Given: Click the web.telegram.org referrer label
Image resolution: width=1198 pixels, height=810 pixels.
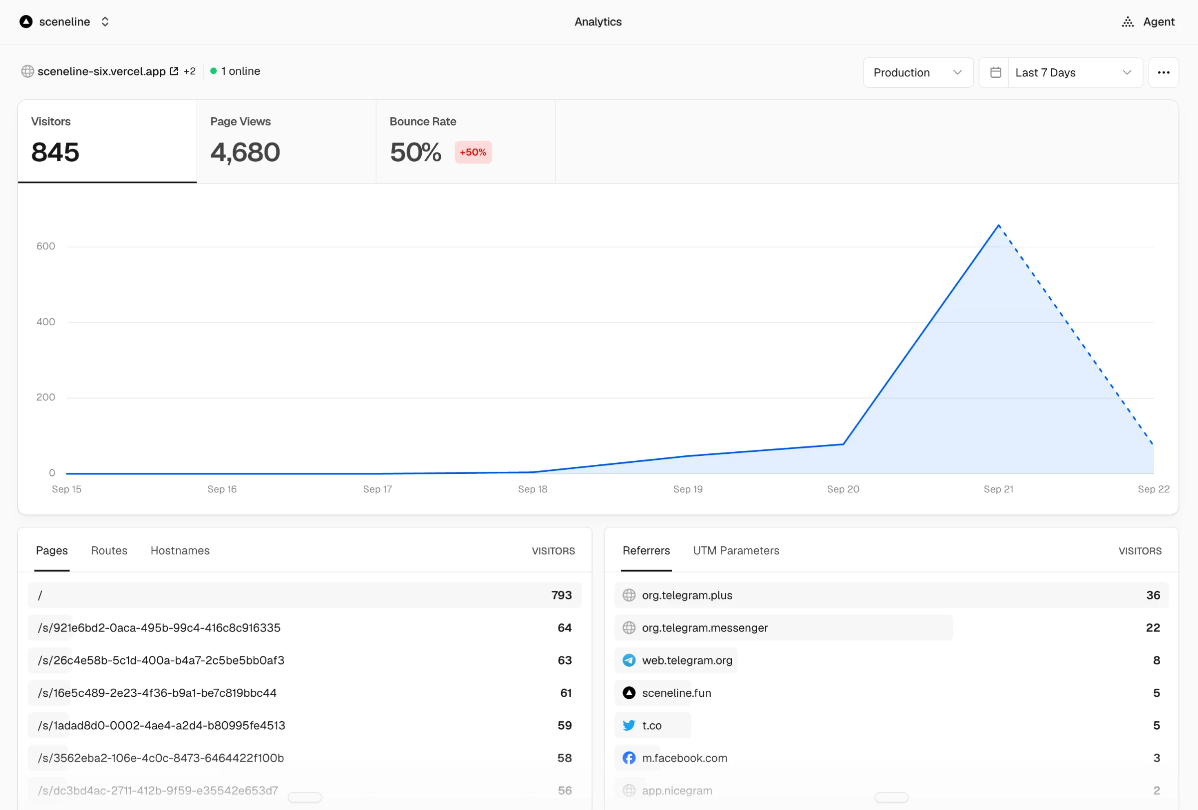Looking at the screenshot, I should pos(687,660).
